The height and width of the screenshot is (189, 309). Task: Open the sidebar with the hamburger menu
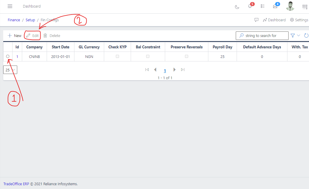tap(10, 6)
